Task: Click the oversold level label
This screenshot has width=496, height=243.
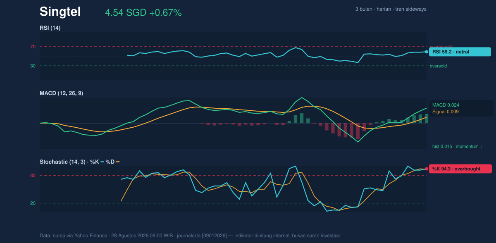Action: click(x=438, y=66)
